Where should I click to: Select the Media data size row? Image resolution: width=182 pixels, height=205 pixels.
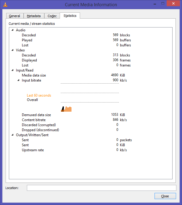(91, 75)
